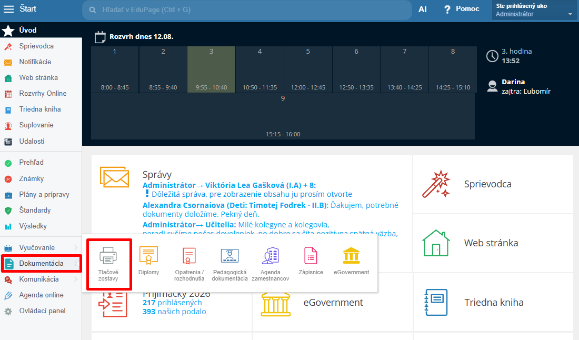Select Komunikácia menu item
The height and width of the screenshot is (340, 579).
click(x=41, y=279)
